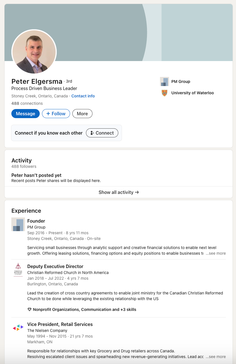Click the add-person icon on Connect

pyautogui.click(x=92, y=133)
